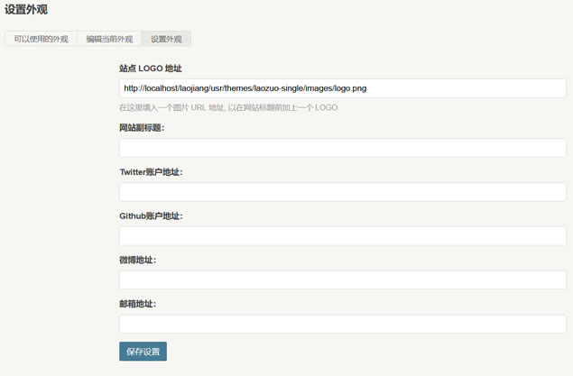Screen dimensions: 573x376
Task: Switch to the 可以使用的外观 tab
Action: pos(41,39)
